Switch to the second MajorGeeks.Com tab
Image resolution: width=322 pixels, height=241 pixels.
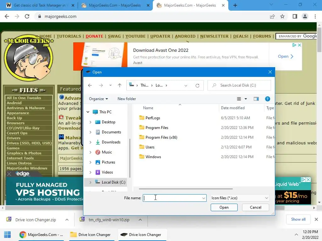click(190, 5)
